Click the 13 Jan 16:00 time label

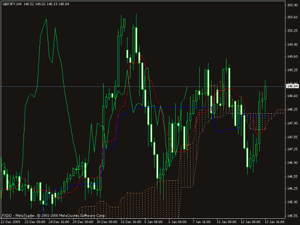click(x=275, y=222)
